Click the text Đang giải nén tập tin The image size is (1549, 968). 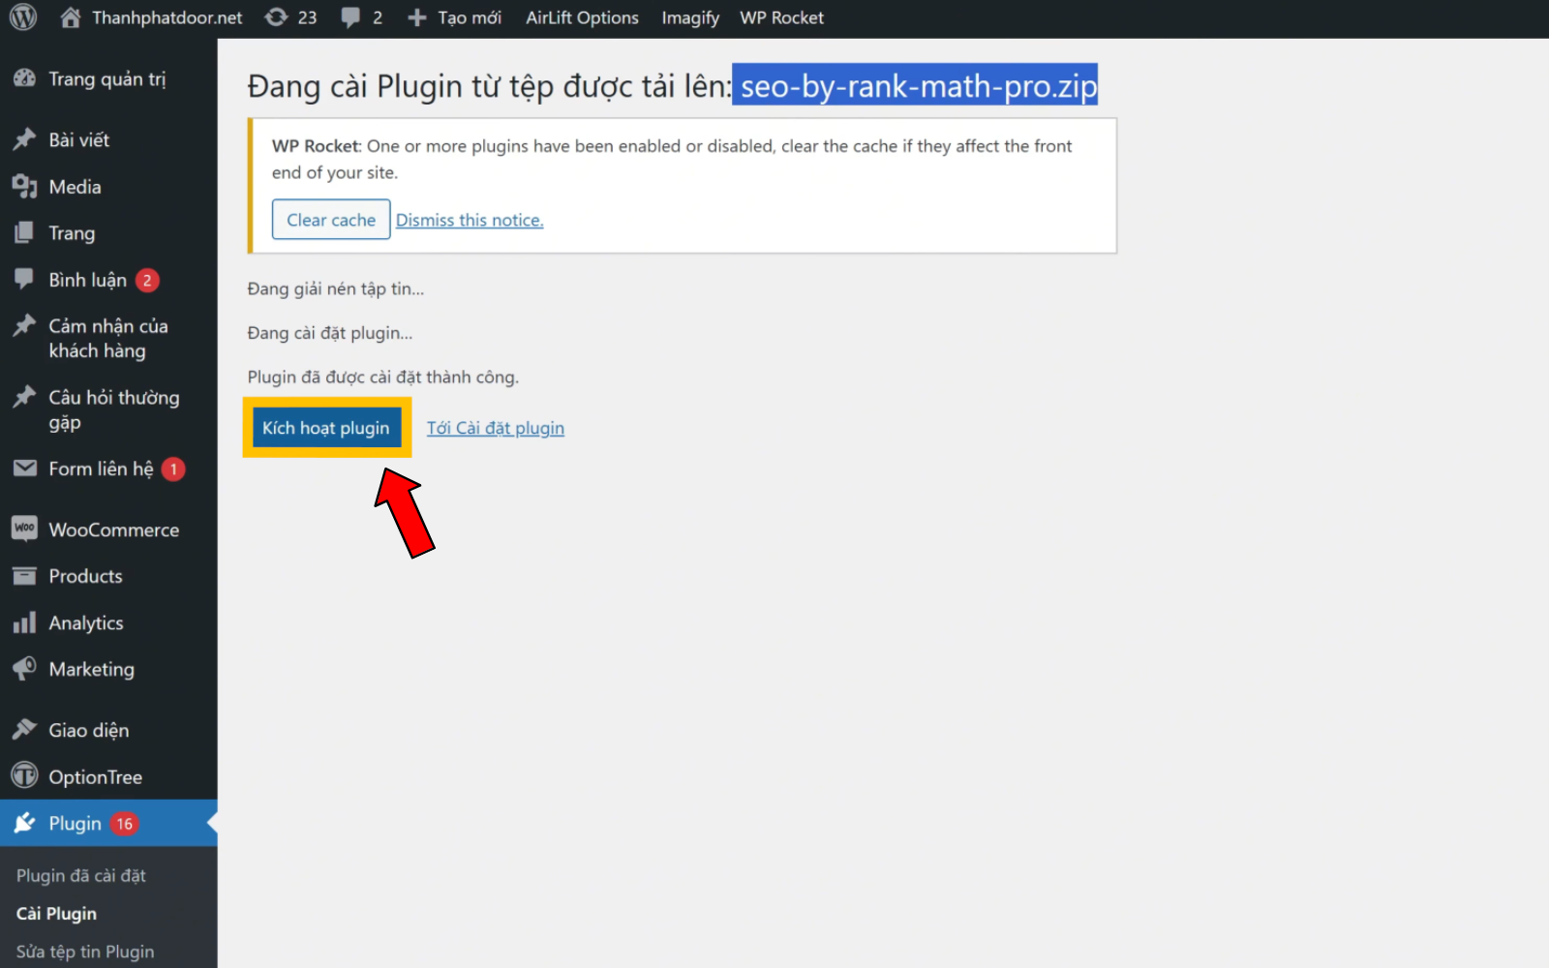(x=336, y=288)
